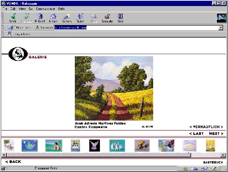Image resolution: width=228 pixels, height=172 pixels.
Task: Select the teal thumbnail with white figures
Action: click(117, 146)
